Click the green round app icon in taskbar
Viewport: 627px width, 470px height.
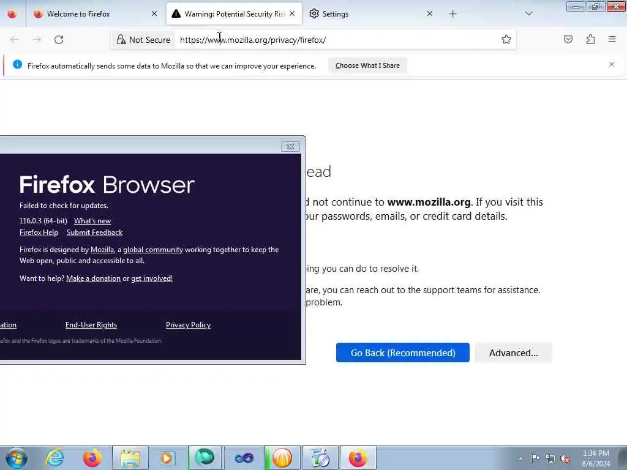[x=205, y=458]
